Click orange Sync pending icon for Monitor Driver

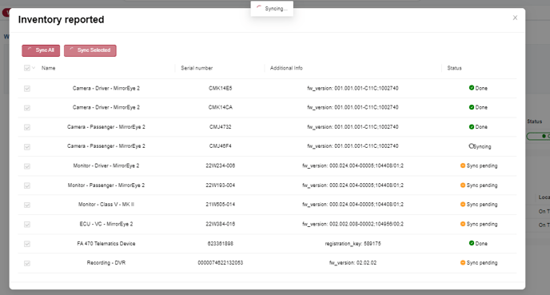[x=463, y=165]
